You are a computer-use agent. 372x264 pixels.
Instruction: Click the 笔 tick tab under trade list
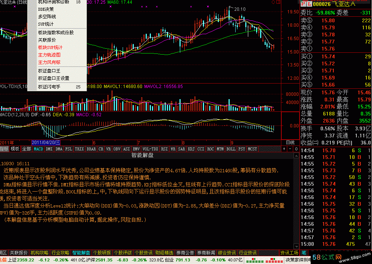304,253
